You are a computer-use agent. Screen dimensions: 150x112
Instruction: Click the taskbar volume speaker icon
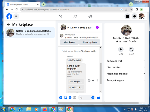point(136,109)
